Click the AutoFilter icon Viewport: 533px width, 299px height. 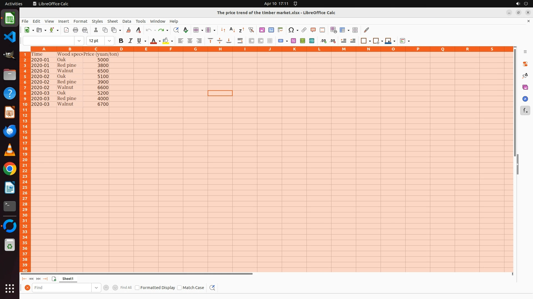click(x=251, y=30)
